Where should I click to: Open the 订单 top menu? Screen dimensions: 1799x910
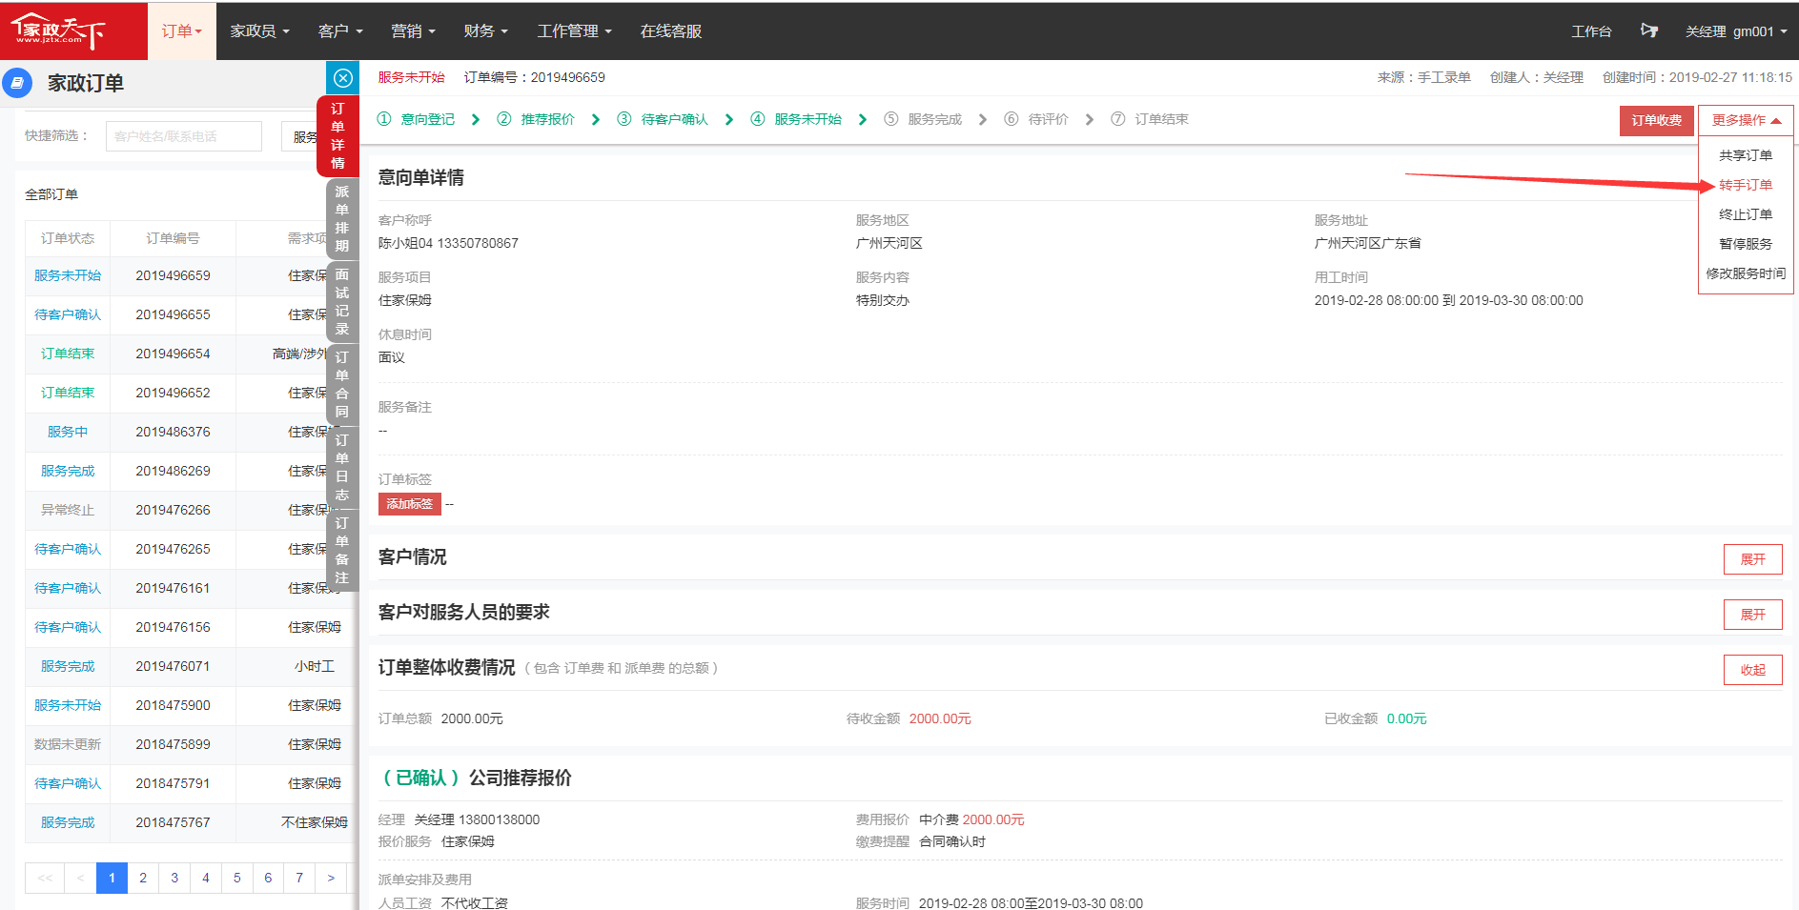181,30
